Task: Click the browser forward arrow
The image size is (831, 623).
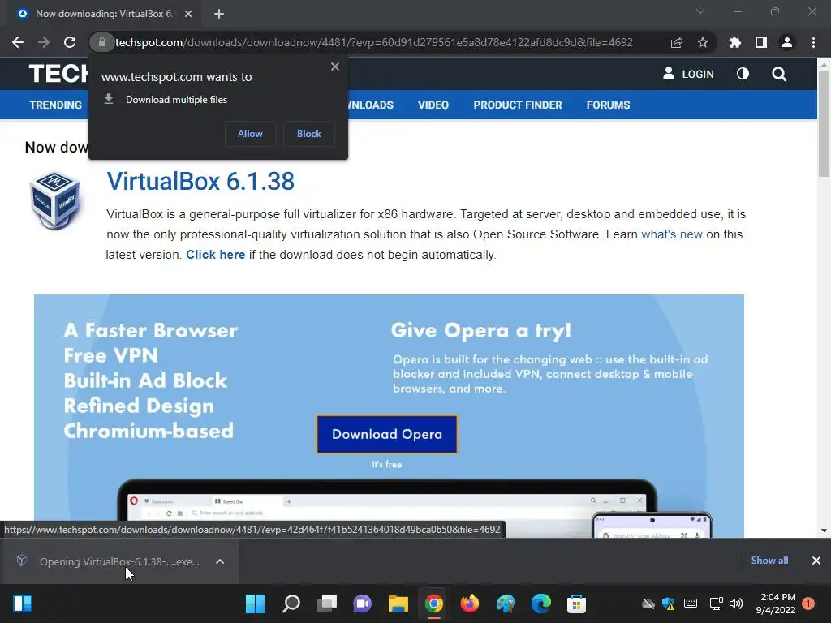Action: tap(44, 42)
